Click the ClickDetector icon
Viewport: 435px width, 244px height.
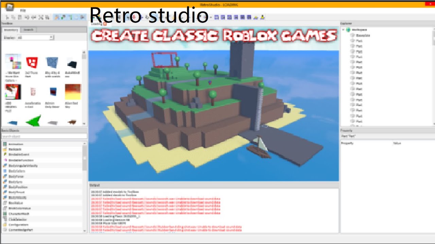click(5, 219)
